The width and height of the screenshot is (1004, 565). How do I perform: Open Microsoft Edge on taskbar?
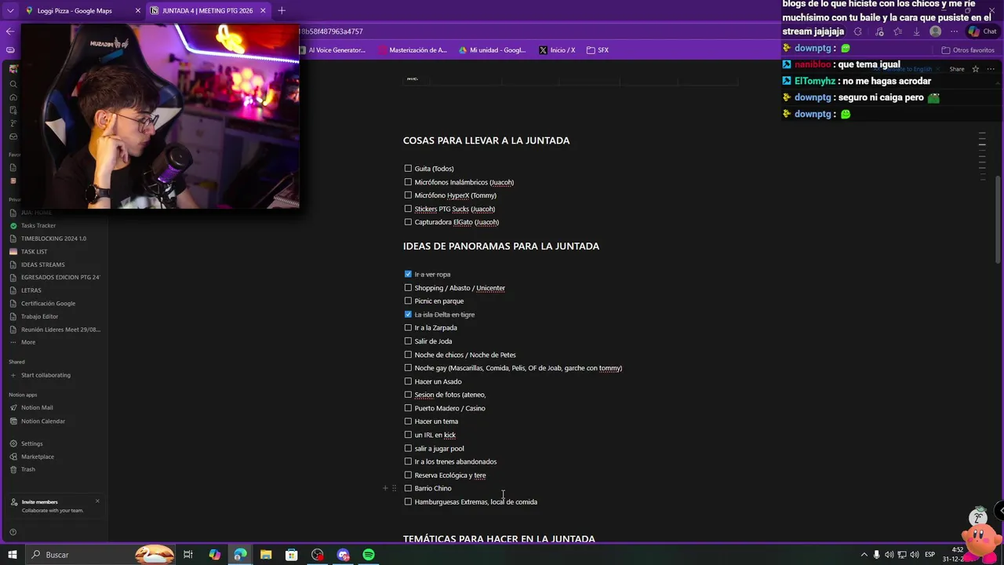[x=240, y=555]
